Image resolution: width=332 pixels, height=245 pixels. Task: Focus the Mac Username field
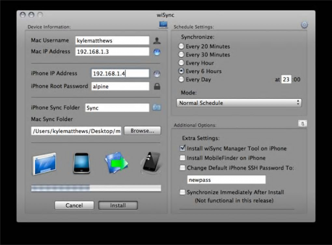point(112,40)
